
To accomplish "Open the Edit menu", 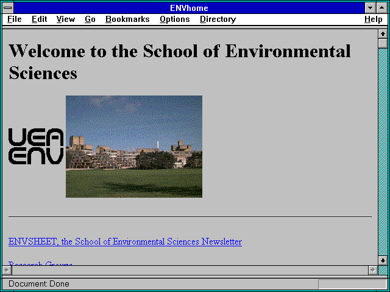I will pyautogui.click(x=39, y=19).
